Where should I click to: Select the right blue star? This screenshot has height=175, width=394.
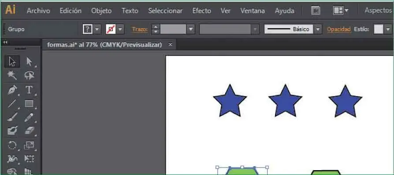(x=345, y=102)
